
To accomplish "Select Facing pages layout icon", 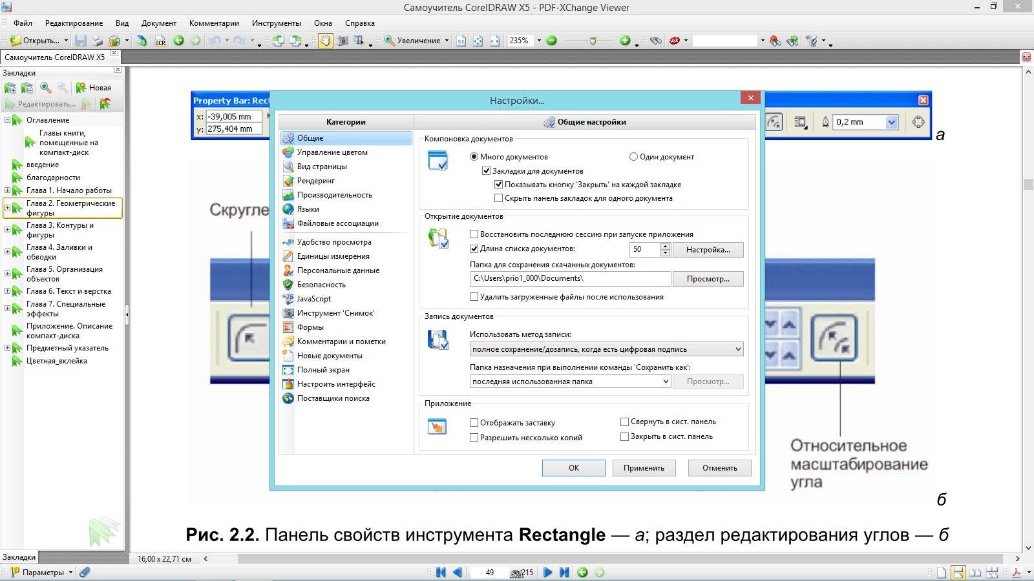I will pos(975,573).
